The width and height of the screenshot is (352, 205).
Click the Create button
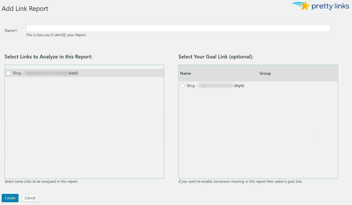pos(10,198)
